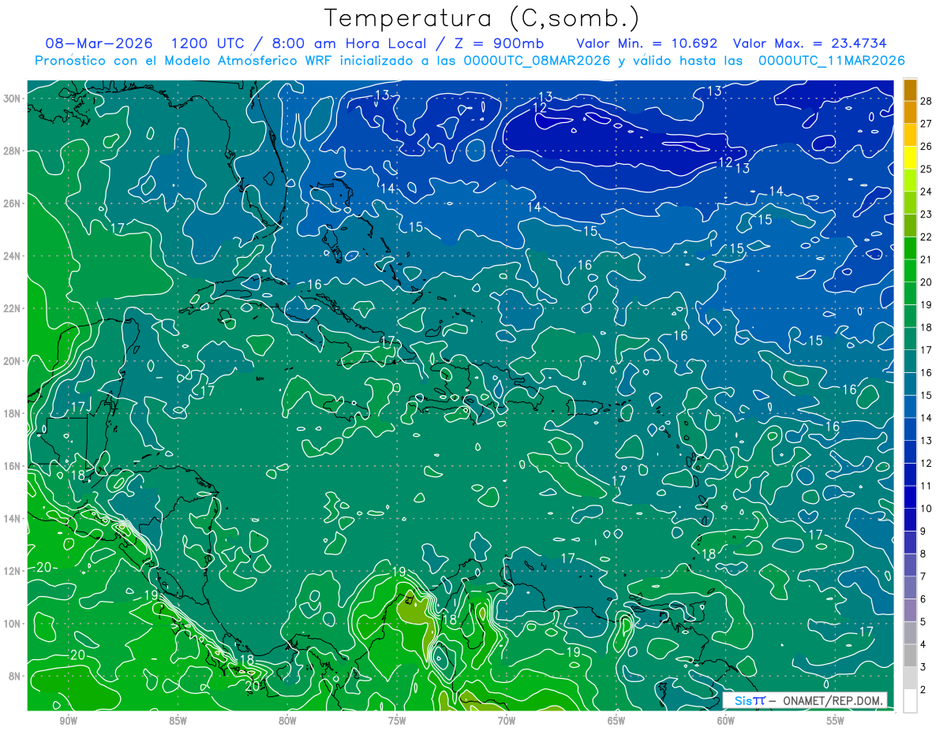Click the '85W' longitude axis label
Viewport: 947px width, 731px height.
coord(178,721)
